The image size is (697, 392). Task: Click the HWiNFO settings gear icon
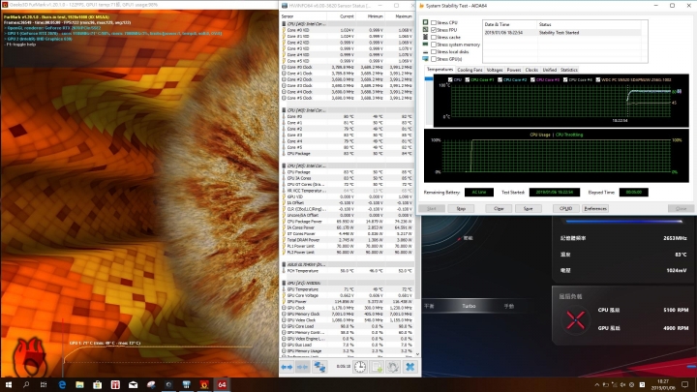coord(391,368)
